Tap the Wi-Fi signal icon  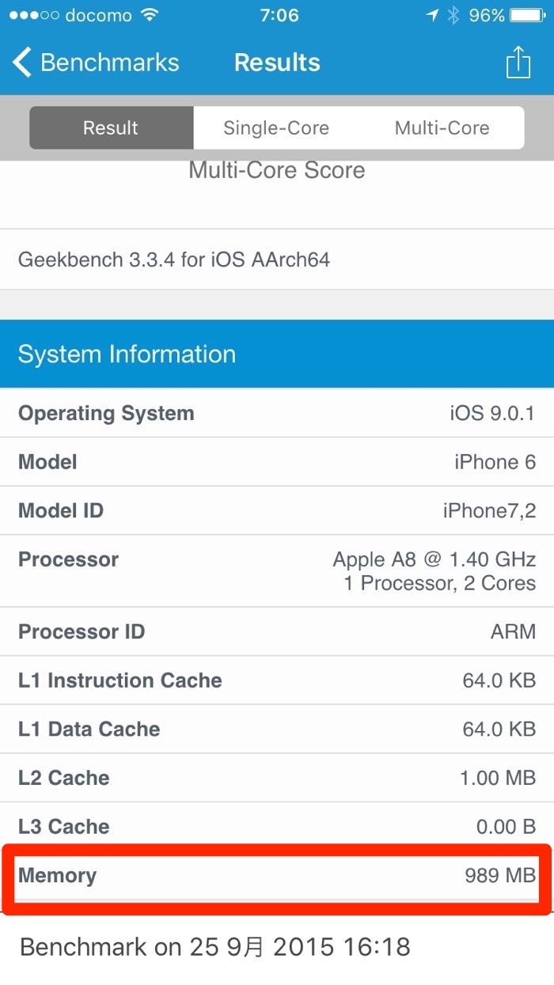click(148, 15)
